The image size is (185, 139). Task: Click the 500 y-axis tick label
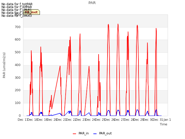pos(18,52)
